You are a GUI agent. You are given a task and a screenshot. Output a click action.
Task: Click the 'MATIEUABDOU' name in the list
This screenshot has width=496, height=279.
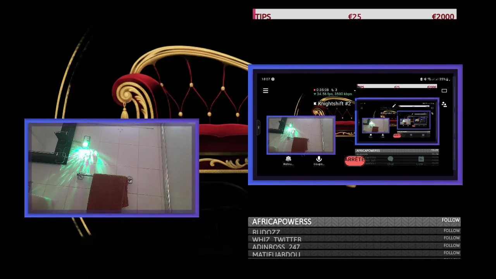click(276, 254)
